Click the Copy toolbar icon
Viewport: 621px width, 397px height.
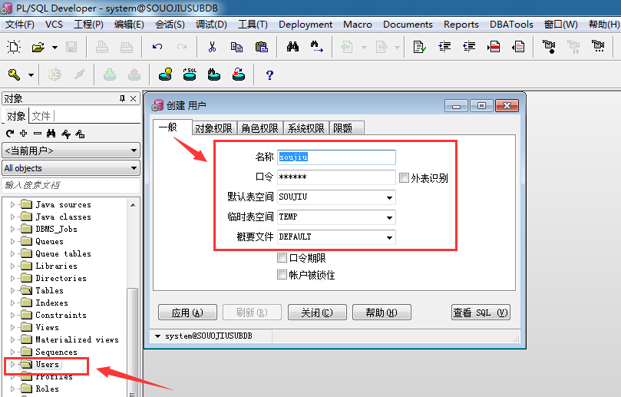[237, 47]
